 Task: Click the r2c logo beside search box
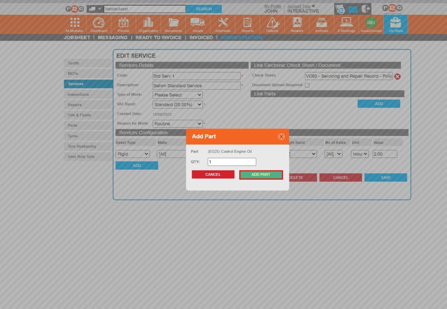coord(74,9)
